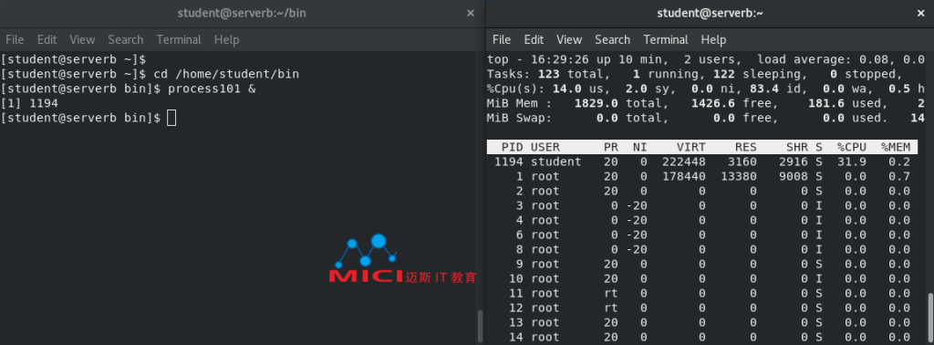The image size is (934, 345).
Task: Click PID 1194 in the top list
Action: [x=509, y=162]
